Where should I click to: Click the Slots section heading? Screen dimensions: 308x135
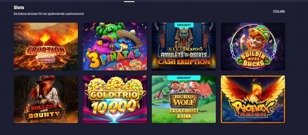(x=19, y=7)
